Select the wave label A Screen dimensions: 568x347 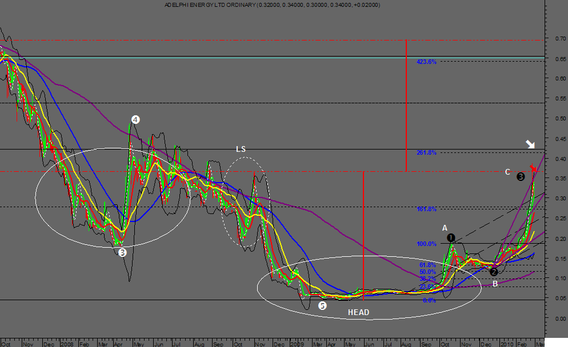pyautogui.click(x=445, y=228)
